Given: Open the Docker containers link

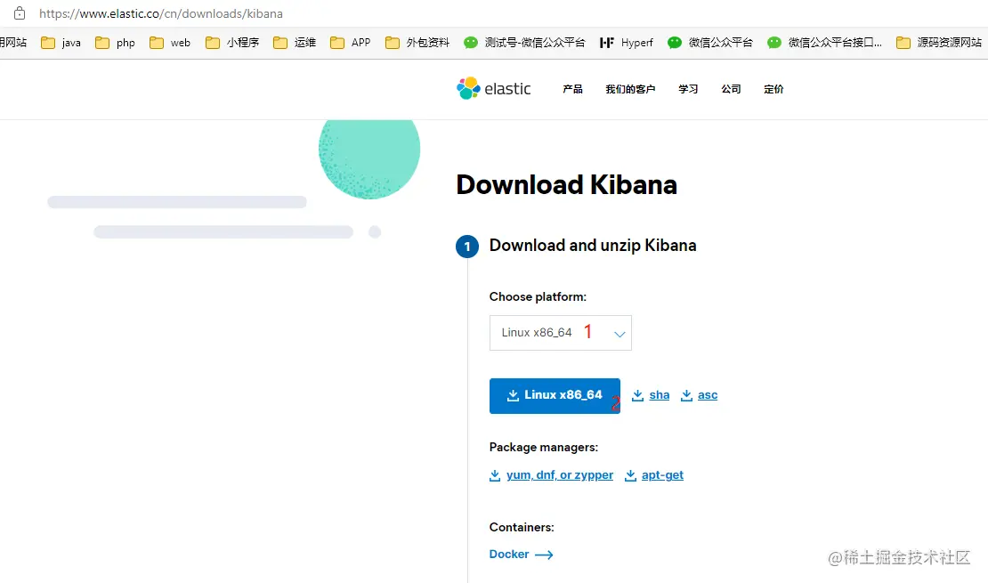Looking at the screenshot, I should pyautogui.click(x=521, y=555).
